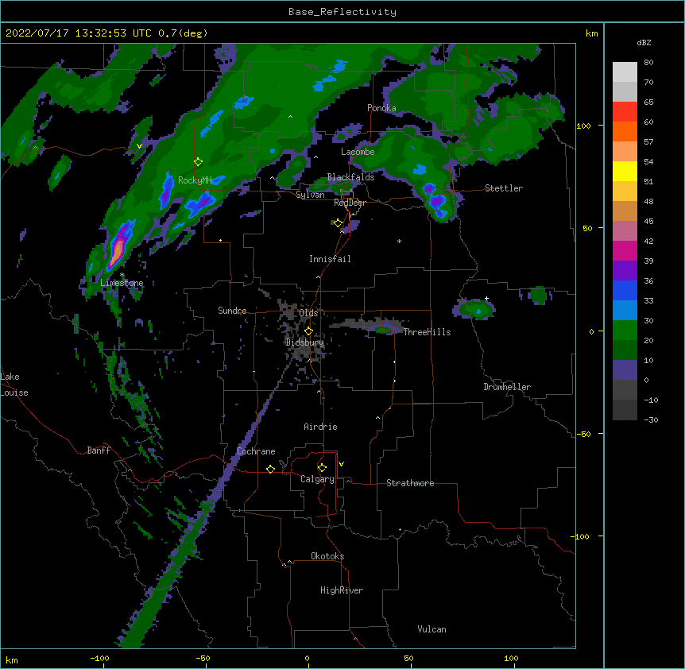Select the pink 42-45 dBZ legend swatch
This screenshot has width=685, height=669.
(625, 231)
